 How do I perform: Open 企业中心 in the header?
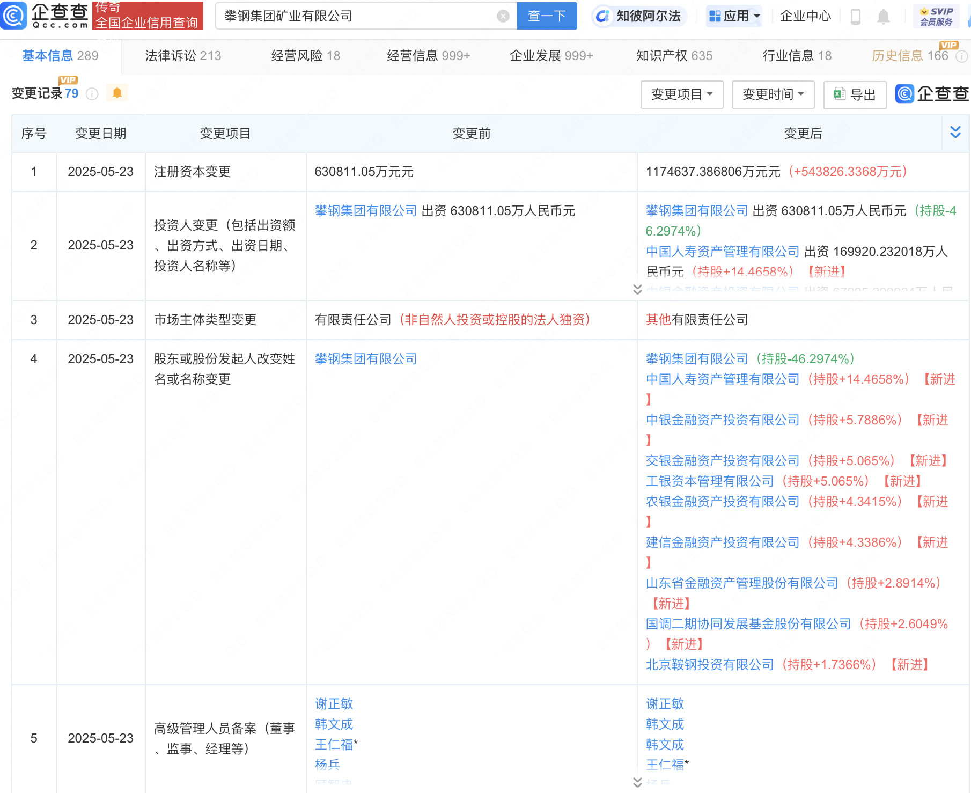click(x=805, y=16)
